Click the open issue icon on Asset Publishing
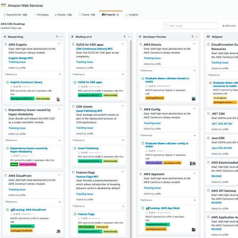Image resolution: width=238 pixels, height=238 pixels. (x=75, y=148)
